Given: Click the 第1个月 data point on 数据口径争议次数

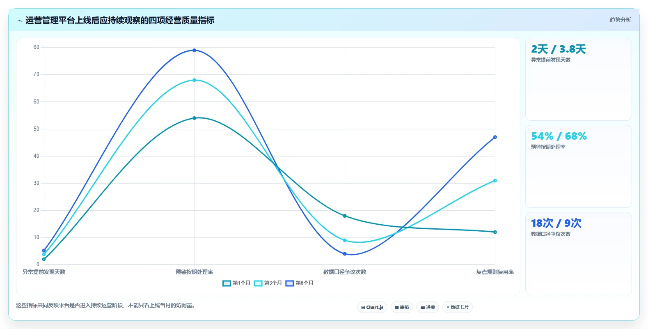Looking at the screenshot, I should (x=345, y=216).
